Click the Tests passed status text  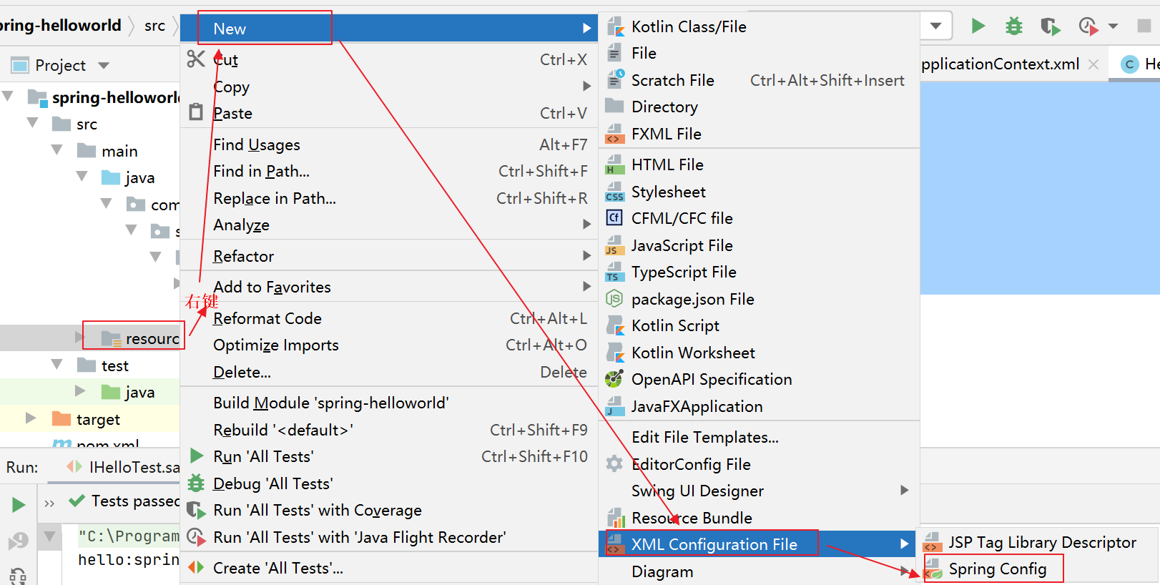[135, 501]
